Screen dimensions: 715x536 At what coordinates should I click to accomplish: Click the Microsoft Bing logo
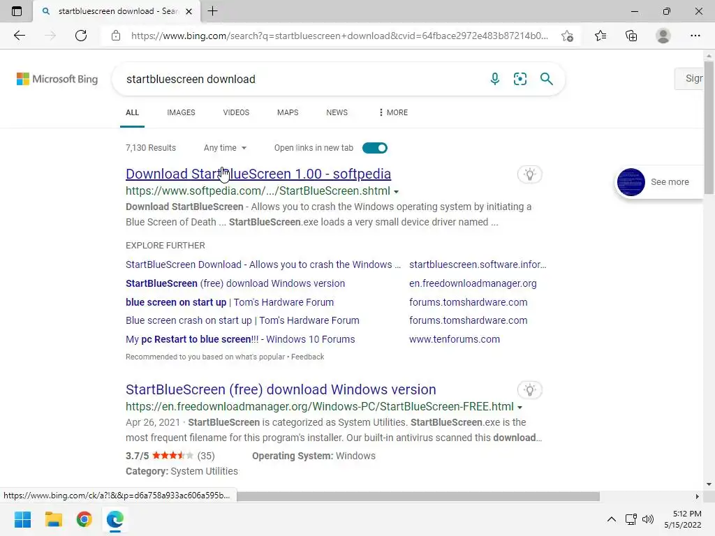(57, 79)
